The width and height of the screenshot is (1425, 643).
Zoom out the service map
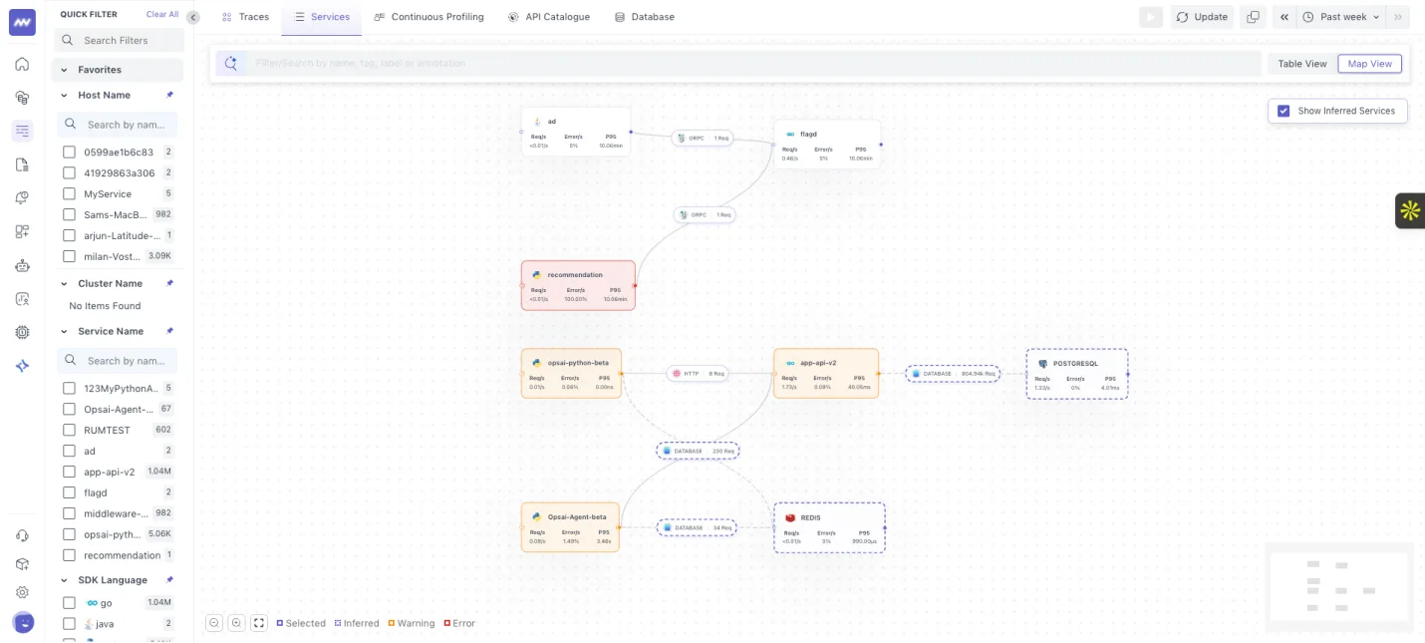pos(214,623)
